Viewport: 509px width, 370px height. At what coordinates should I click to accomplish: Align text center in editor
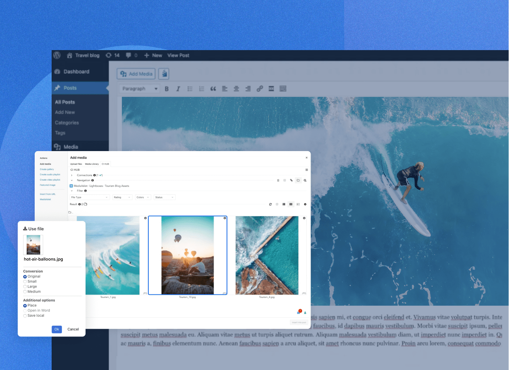(x=236, y=89)
